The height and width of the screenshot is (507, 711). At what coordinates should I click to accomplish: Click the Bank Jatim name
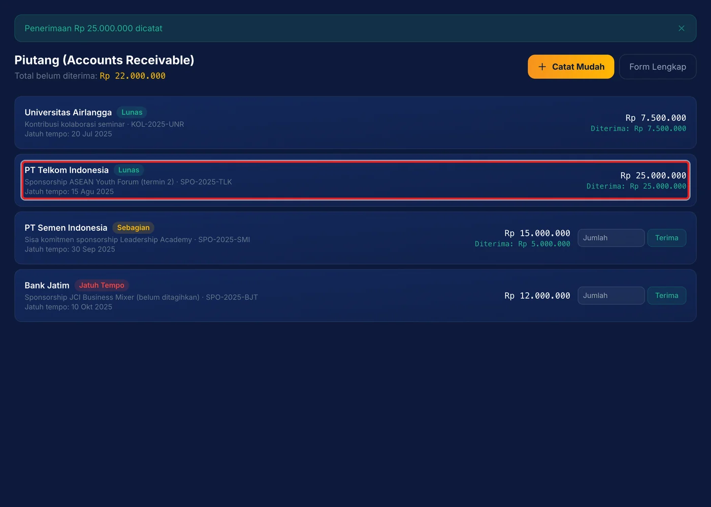pos(47,286)
